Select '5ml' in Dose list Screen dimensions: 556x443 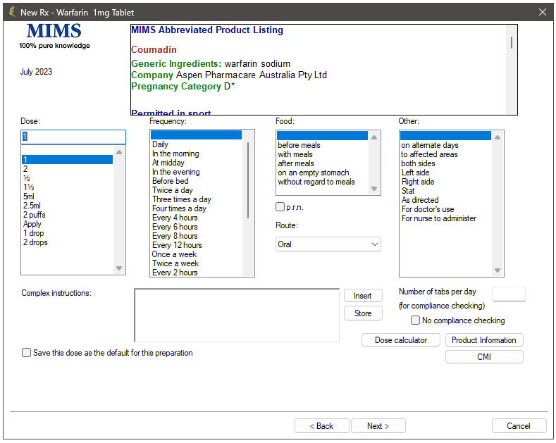[x=67, y=196]
